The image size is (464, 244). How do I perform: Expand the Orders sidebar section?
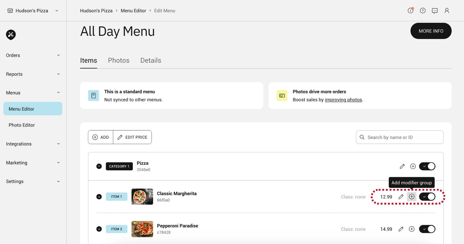pyautogui.click(x=33, y=55)
